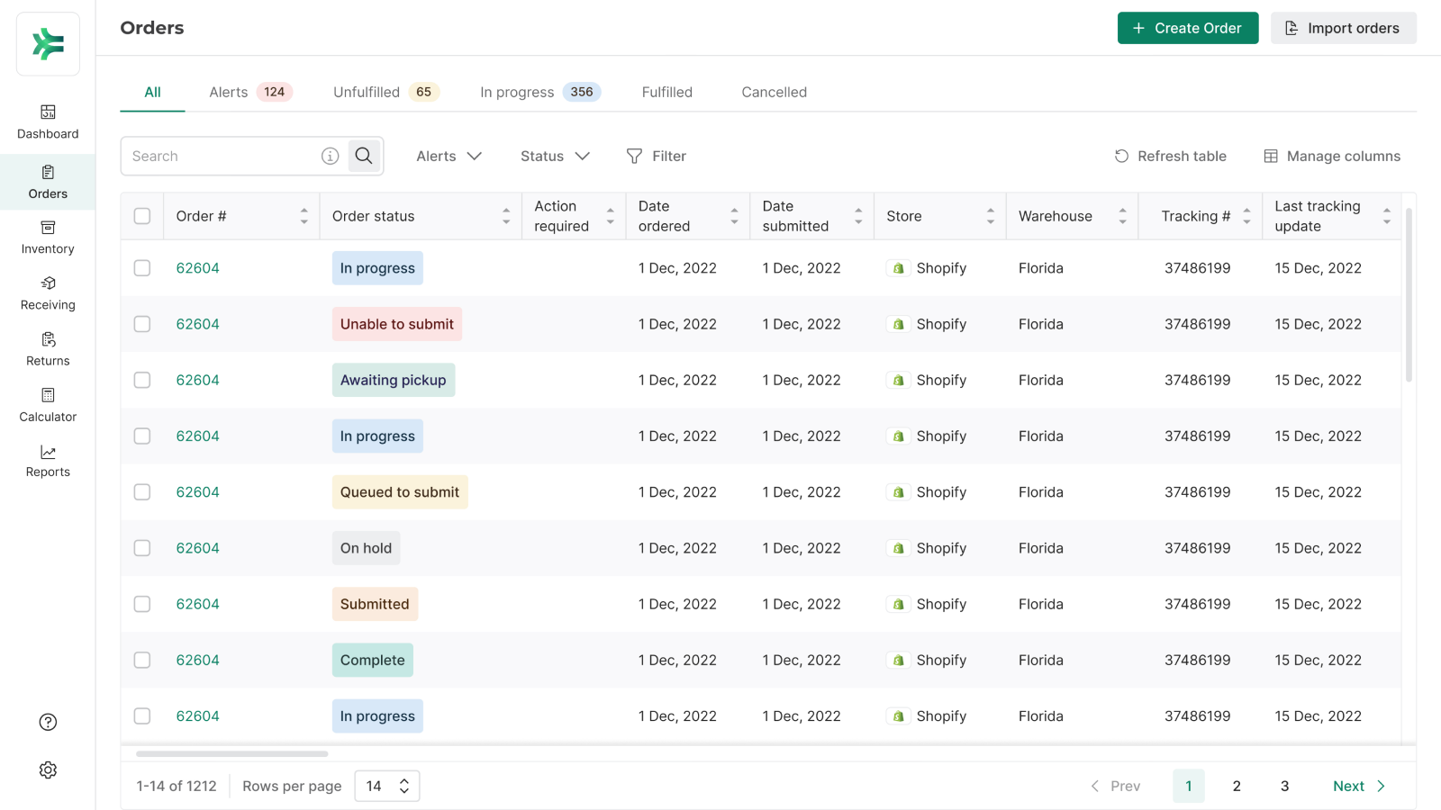Click the Create Order button
Image resolution: width=1441 pixels, height=810 pixels.
pos(1187,28)
